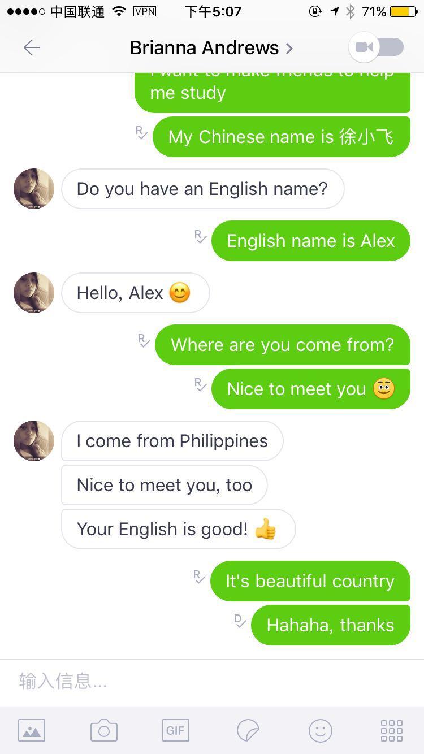The height and width of the screenshot is (754, 424).
Task: Select the 'Your English is good!' message bubble
Action: click(x=179, y=529)
